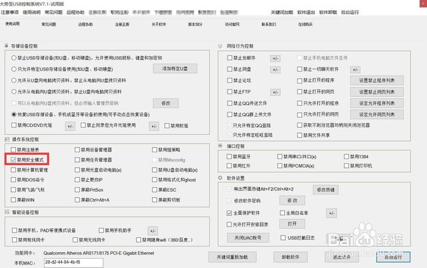Enable 屏蔽PrtScn checkbox
The height and width of the screenshot is (268, 427).
(x=77, y=190)
